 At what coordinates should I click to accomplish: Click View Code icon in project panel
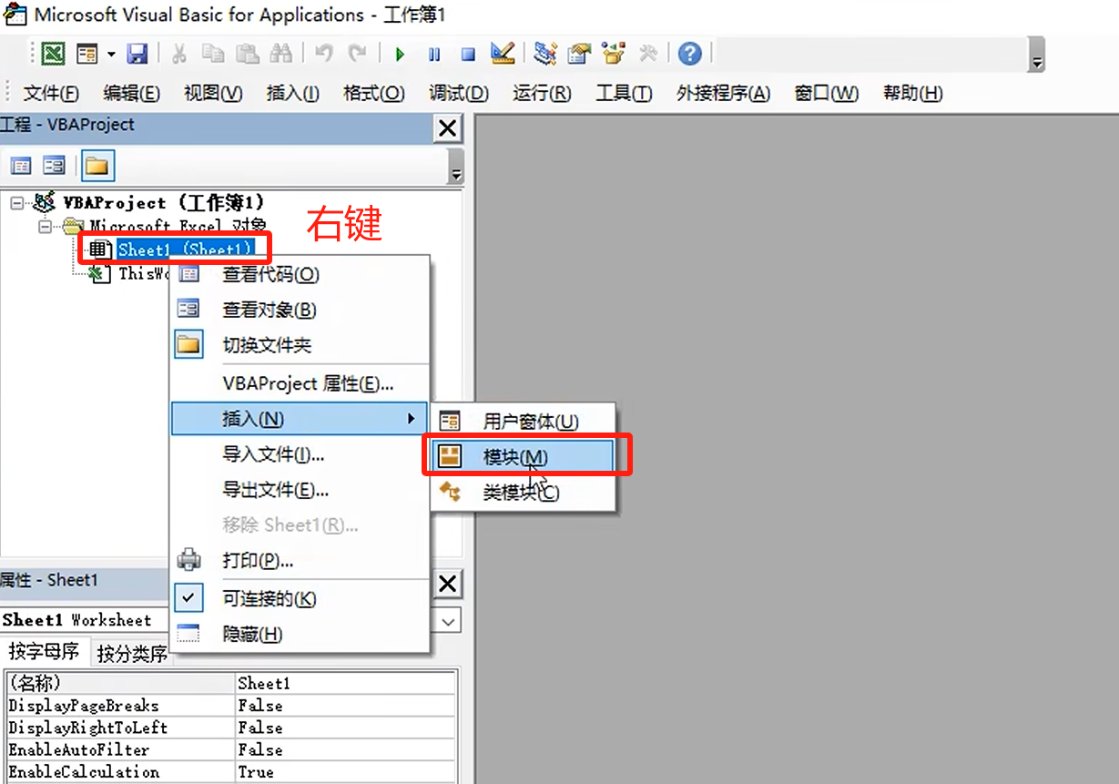click(x=20, y=166)
